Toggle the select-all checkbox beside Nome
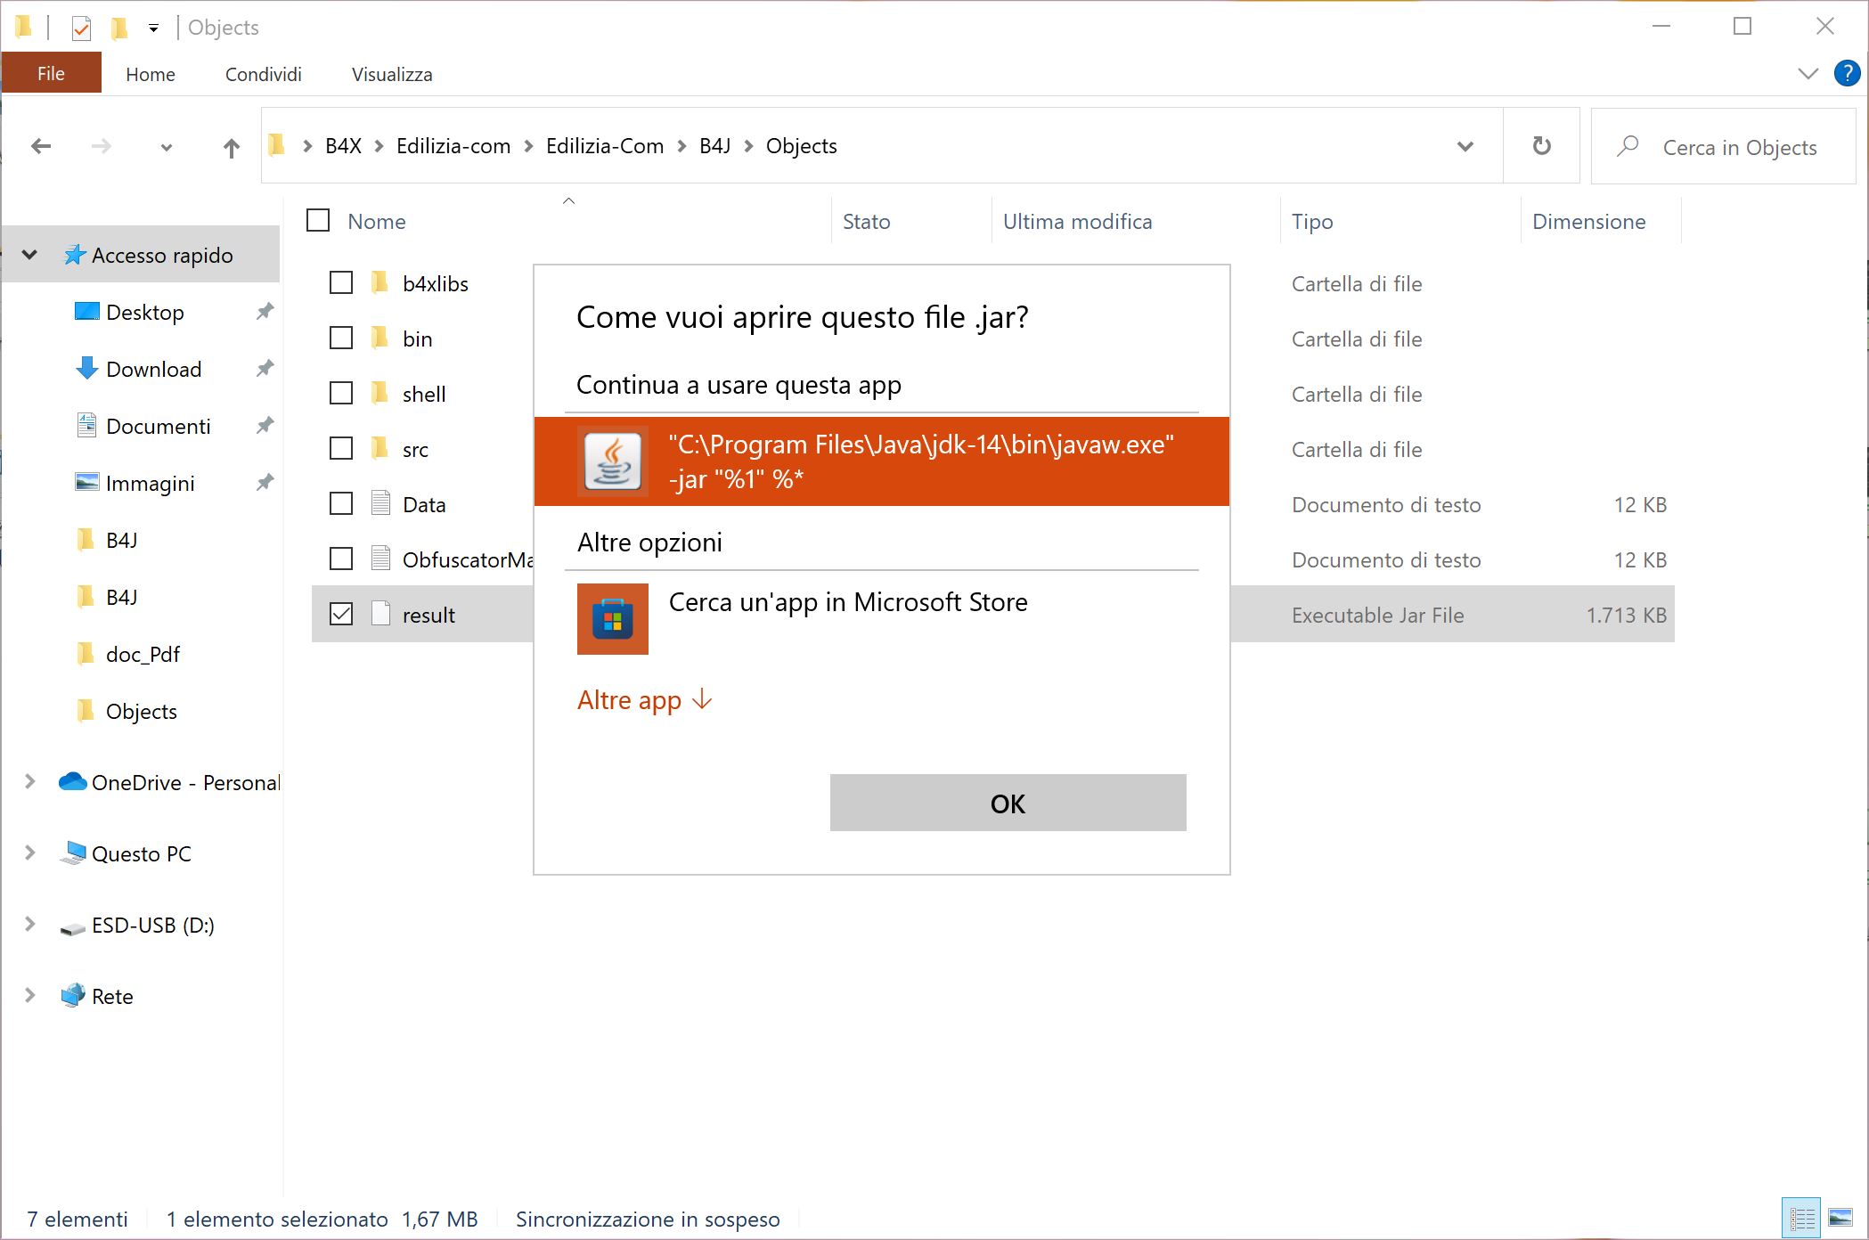Image resolution: width=1869 pixels, height=1240 pixels. pos(318,220)
